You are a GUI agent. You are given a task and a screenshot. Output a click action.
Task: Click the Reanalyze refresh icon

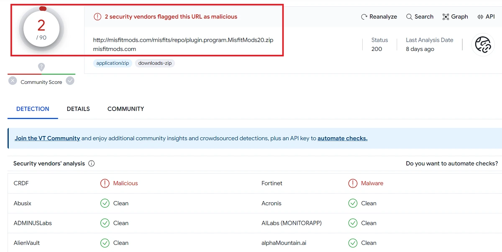tap(364, 17)
